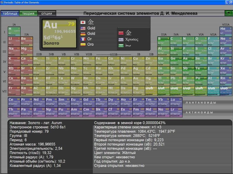Select the Zinc (Zn) element cell

[x=151, y=61]
